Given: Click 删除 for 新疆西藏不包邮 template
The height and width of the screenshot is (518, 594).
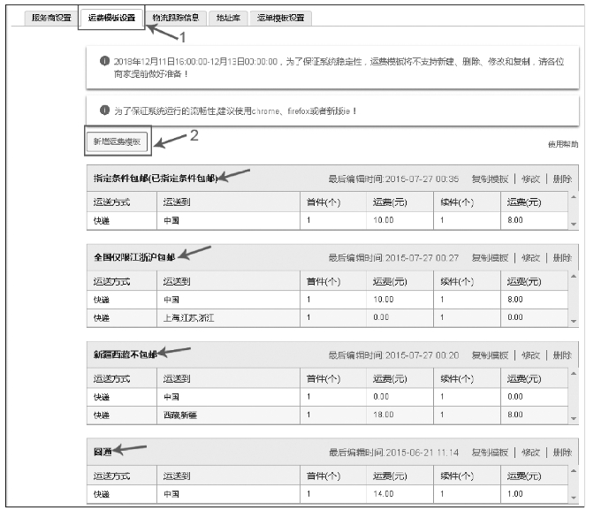Looking at the screenshot, I should click(x=562, y=355).
